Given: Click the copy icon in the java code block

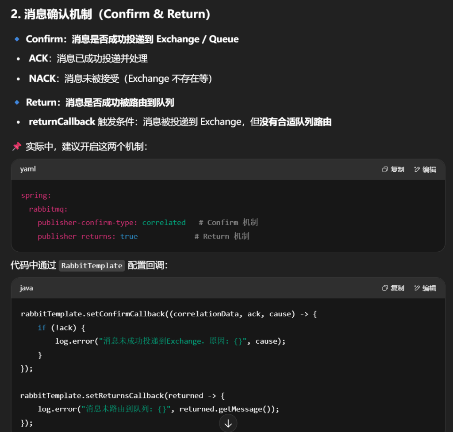Looking at the screenshot, I should pyautogui.click(x=385, y=288).
